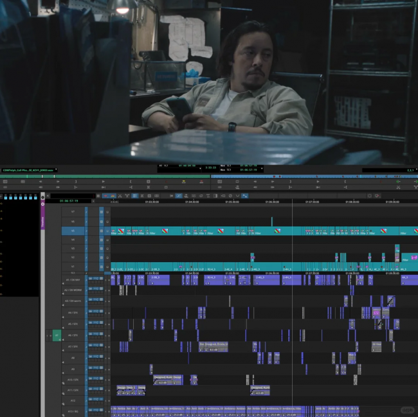Mute the A1 / DX RAY track
Screen dimensions: 418x417
tap(109, 280)
